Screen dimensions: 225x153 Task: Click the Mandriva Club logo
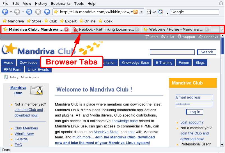39,49
